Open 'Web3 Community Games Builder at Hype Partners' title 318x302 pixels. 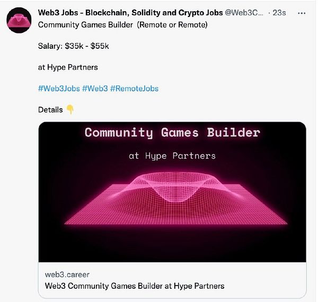tap(135, 286)
